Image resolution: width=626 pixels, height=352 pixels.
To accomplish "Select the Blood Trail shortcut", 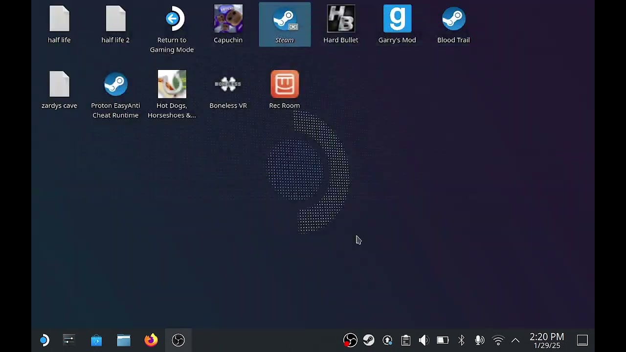I will click(453, 24).
